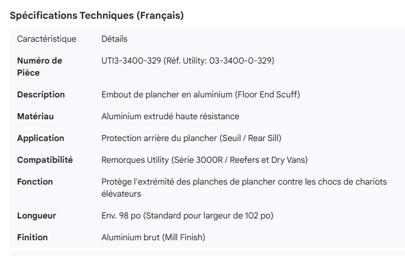Image resolution: width=405 pixels, height=256 pixels.
Task: Click the Détails column header
Action: point(114,39)
